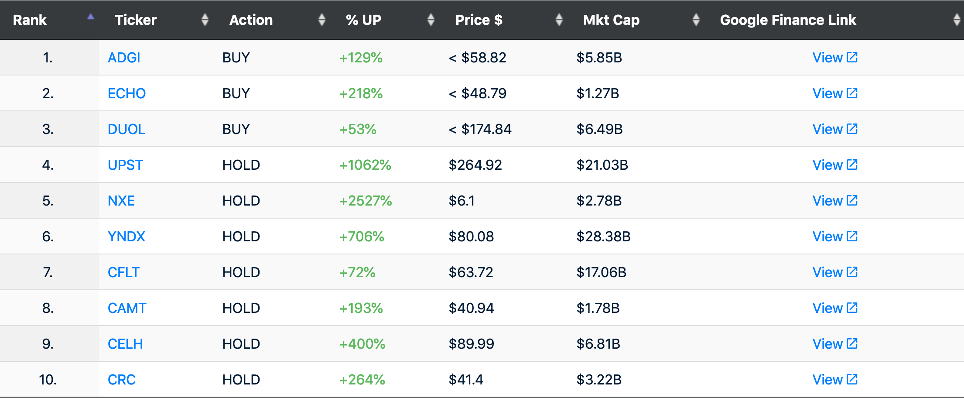Viewport: 964px width, 398px height.
Task: Click external link icon for UPST row
Action: point(852,165)
